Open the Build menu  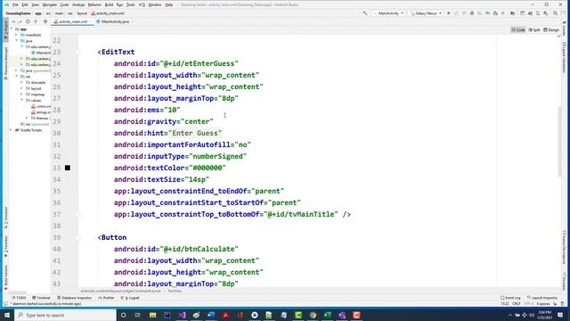click(x=109, y=4)
